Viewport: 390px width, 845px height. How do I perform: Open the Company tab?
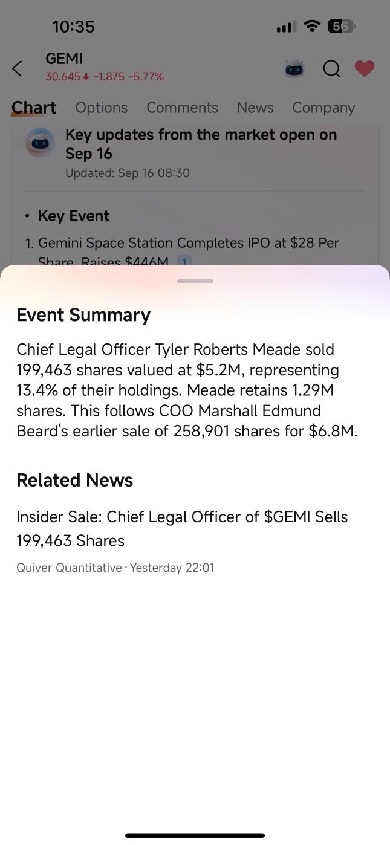click(323, 108)
